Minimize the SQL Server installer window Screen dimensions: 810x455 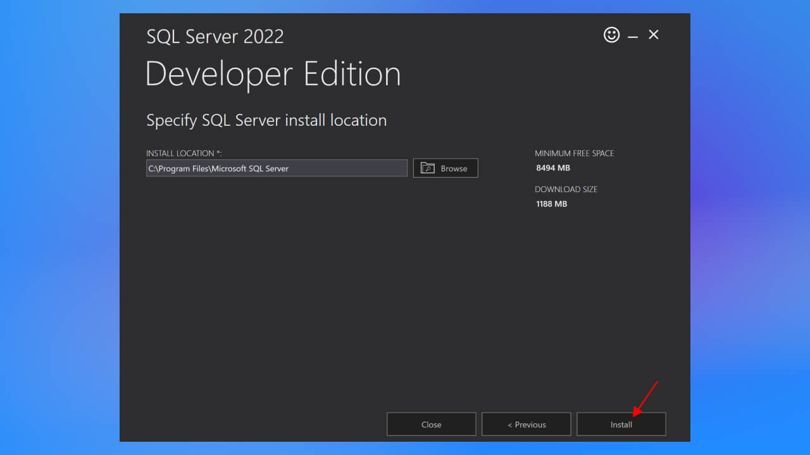(x=633, y=35)
